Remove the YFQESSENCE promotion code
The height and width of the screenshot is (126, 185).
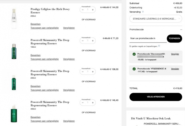pos(175,69)
